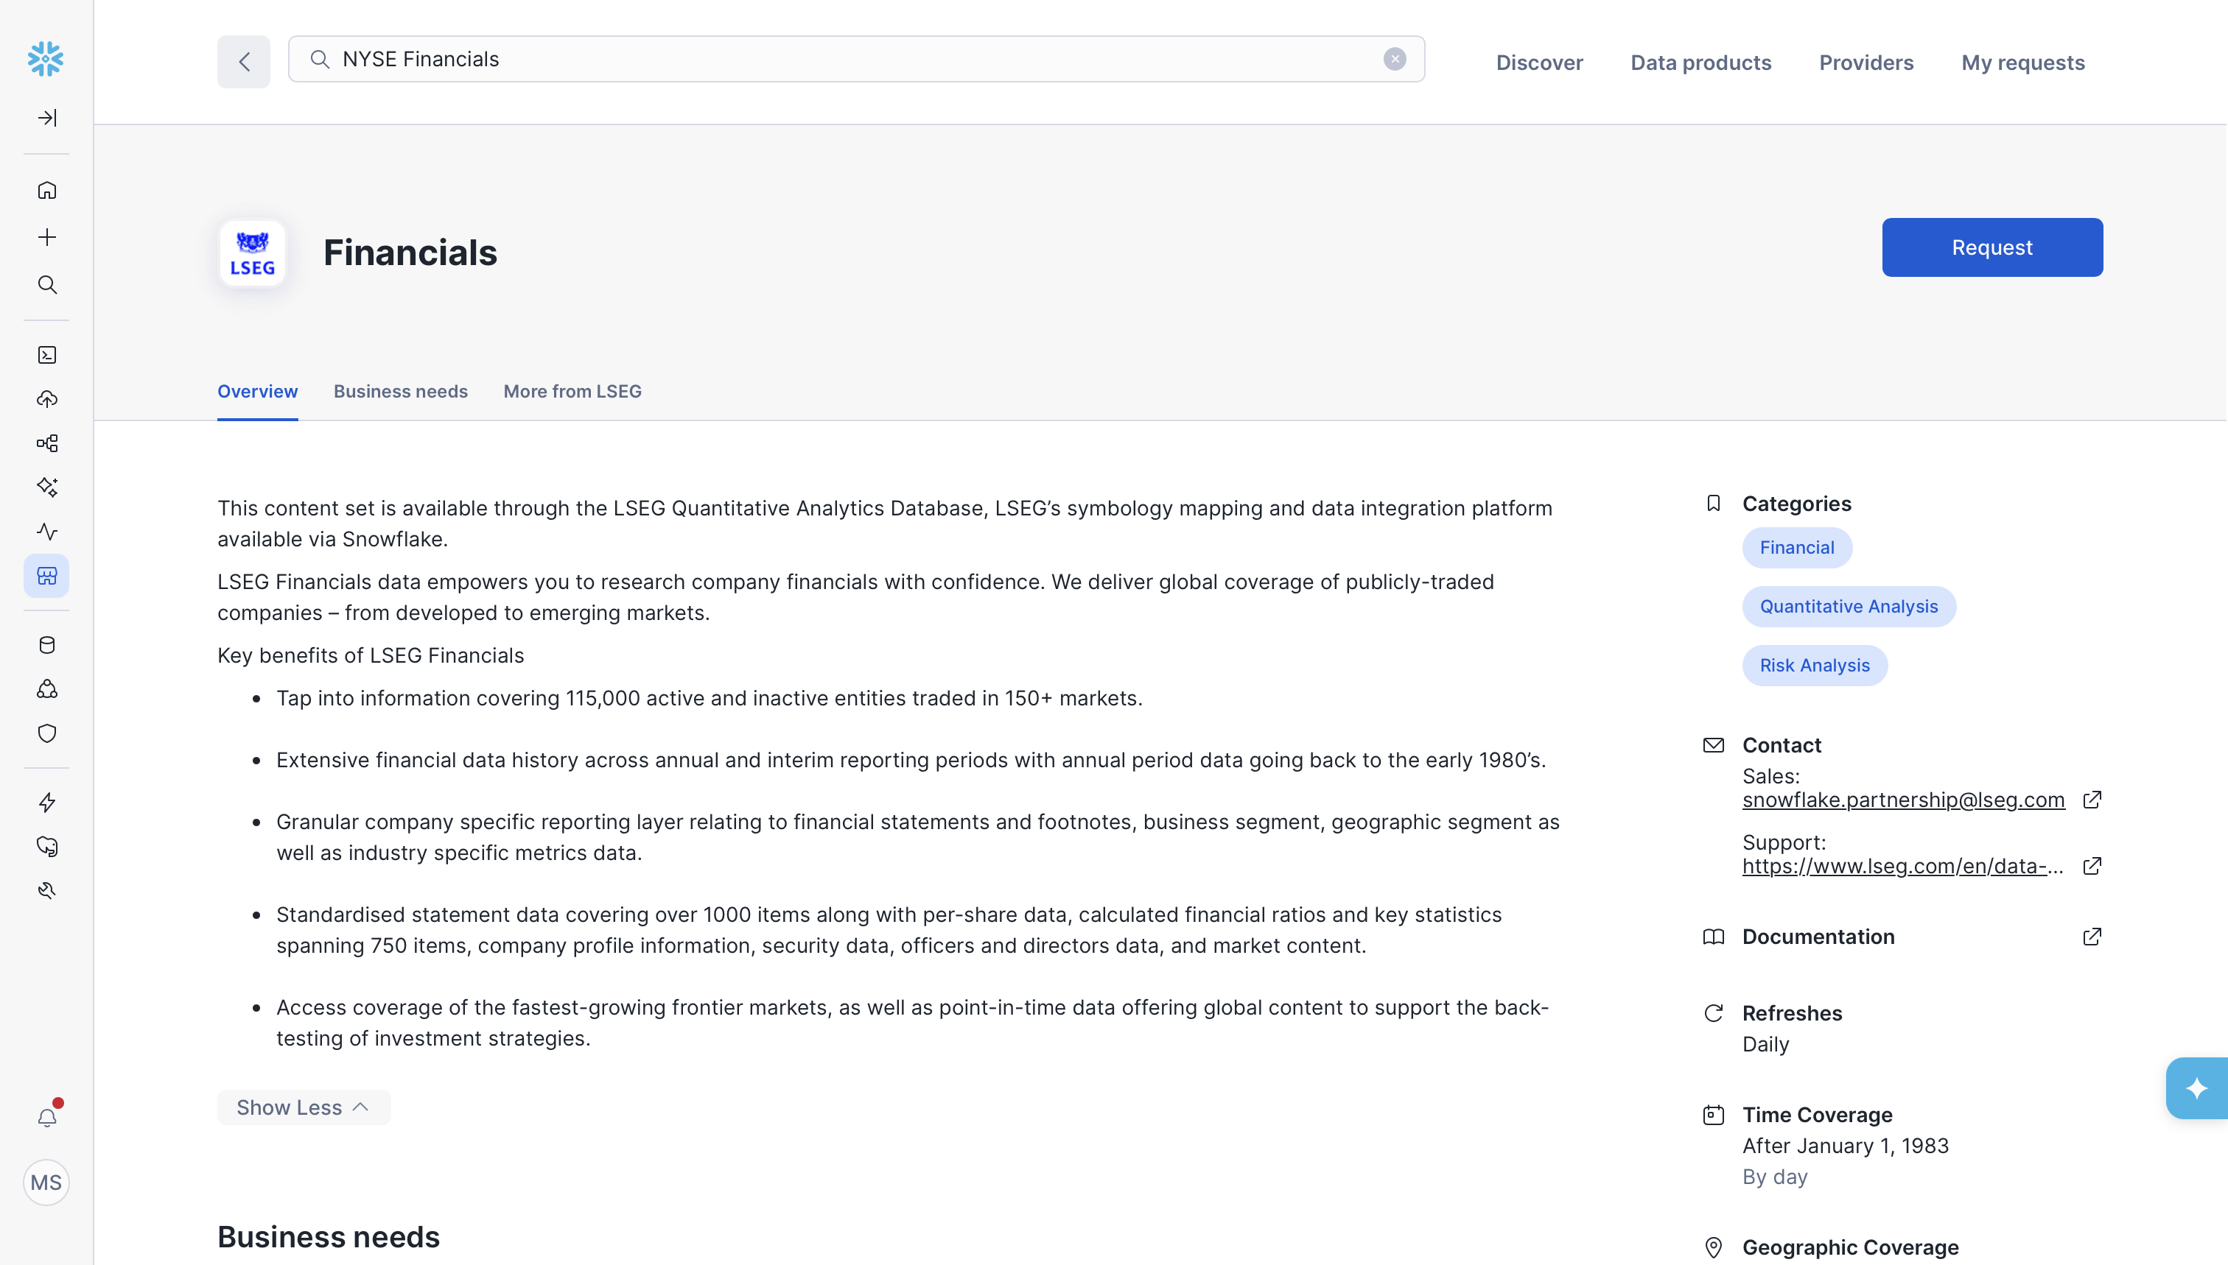2228x1265 pixels.
Task: Open the AI sparkles sidebar icon
Action: coord(47,487)
